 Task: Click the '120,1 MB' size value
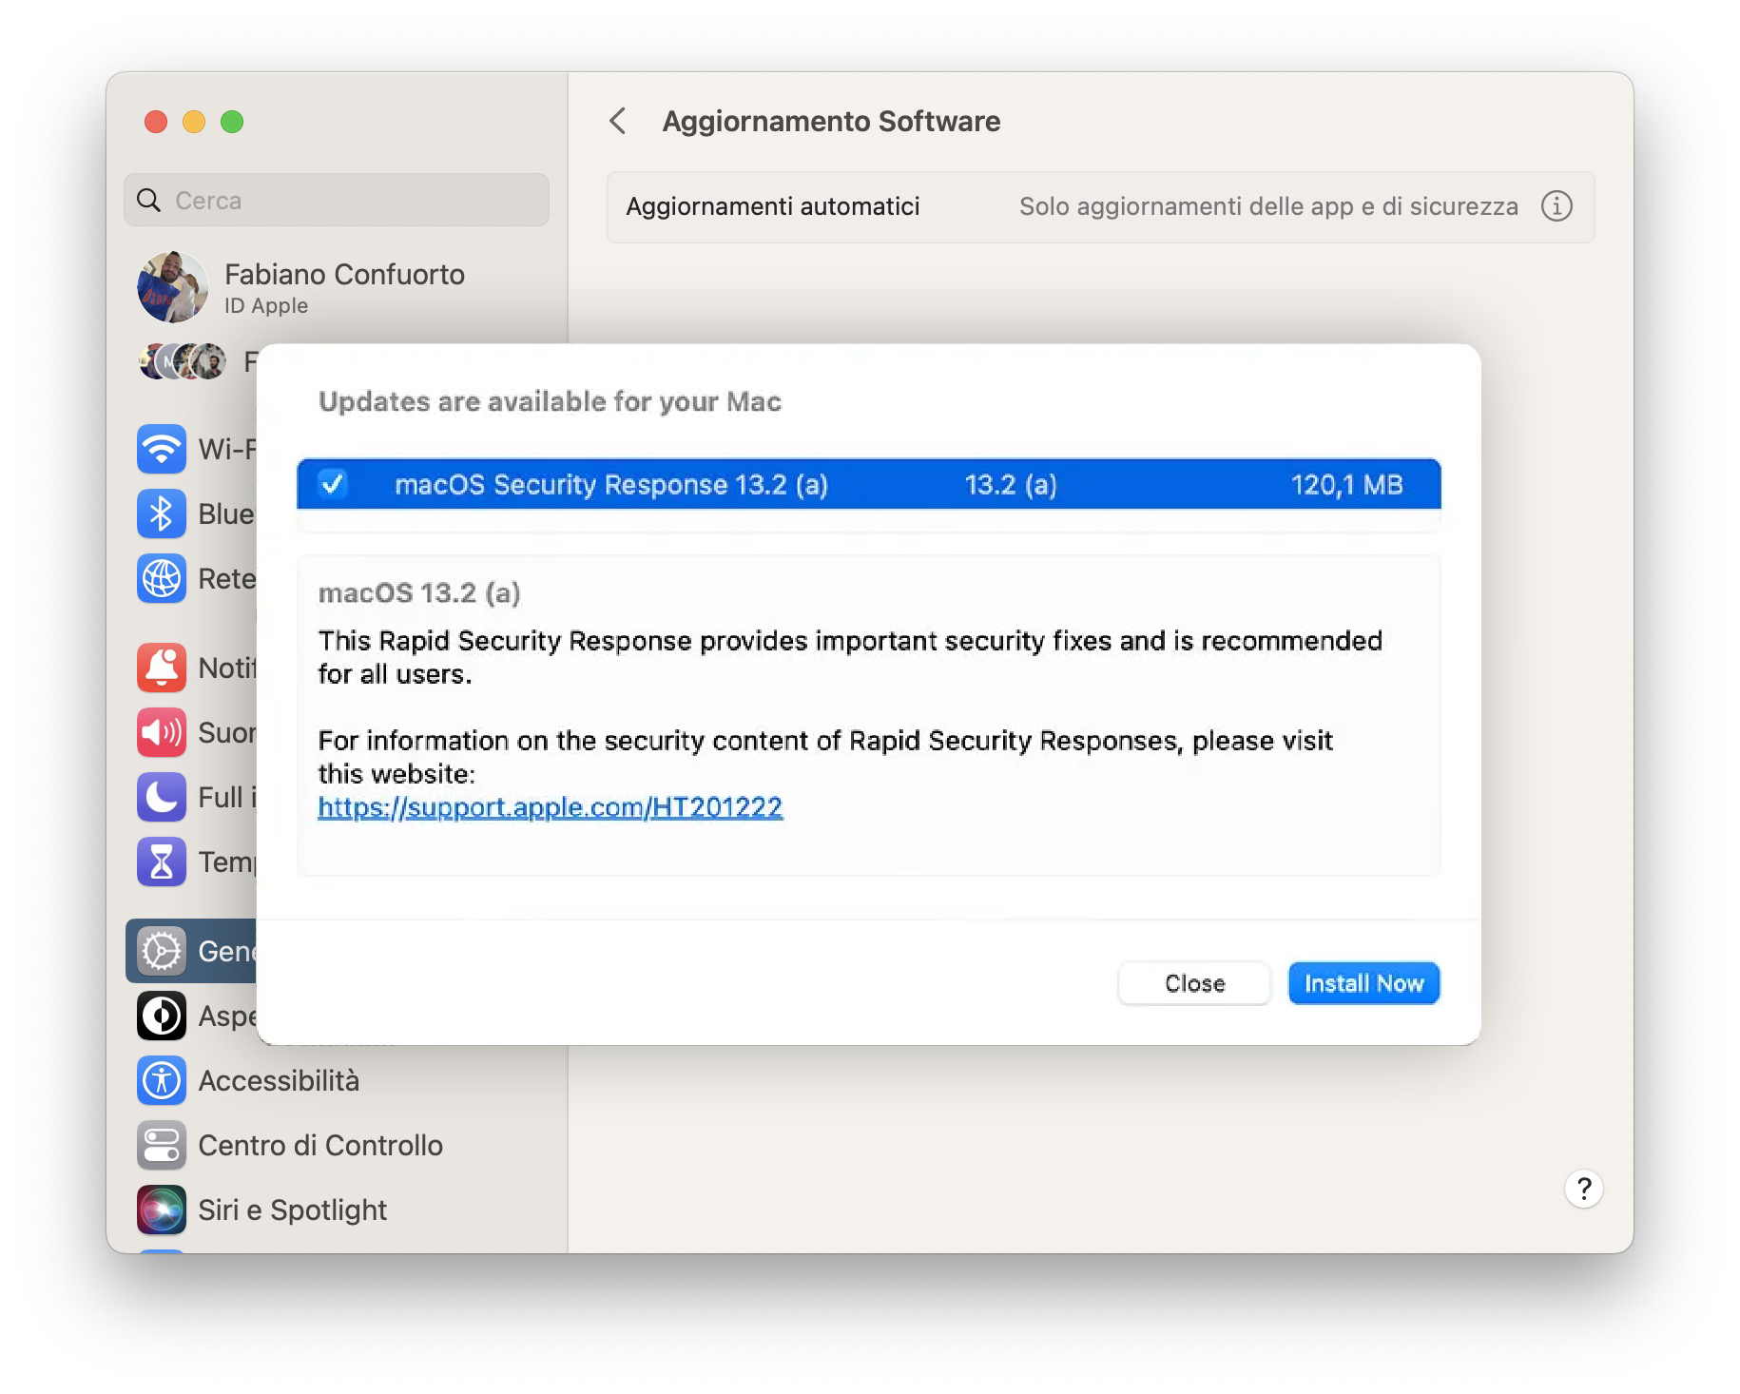[1346, 485]
